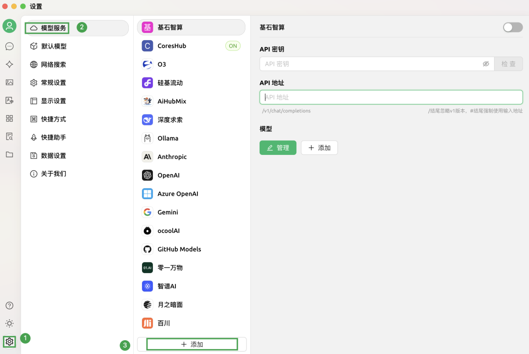Select the 月之暗面 provider
Screen dimensions: 529x354
coord(191,304)
